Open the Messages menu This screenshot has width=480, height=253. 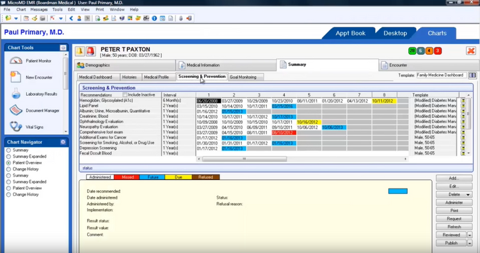(39, 10)
